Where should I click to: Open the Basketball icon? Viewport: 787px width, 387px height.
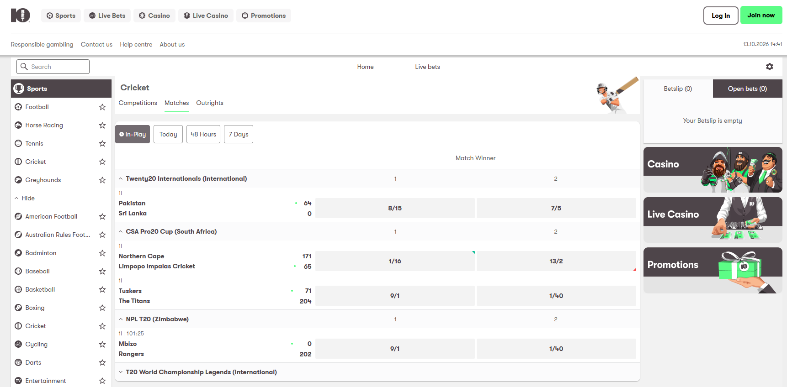point(18,289)
